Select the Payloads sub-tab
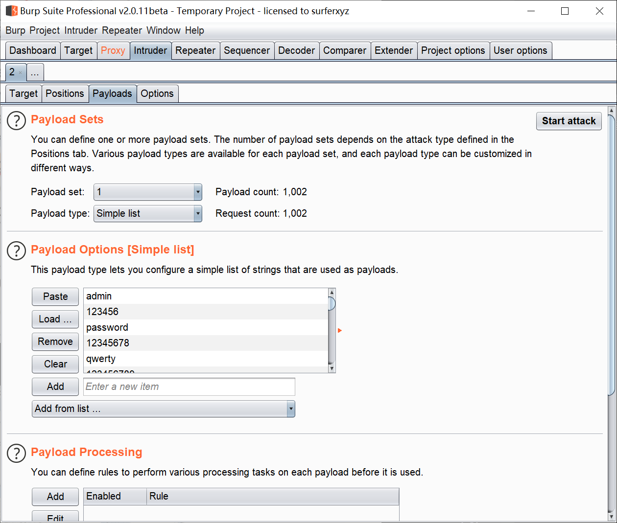The width and height of the screenshot is (617, 523). [112, 93]
